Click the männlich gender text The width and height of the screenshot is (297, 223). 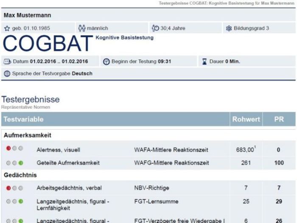pos(97,28)
